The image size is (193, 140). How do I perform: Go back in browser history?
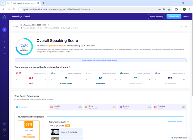click(x=3, y=9)
